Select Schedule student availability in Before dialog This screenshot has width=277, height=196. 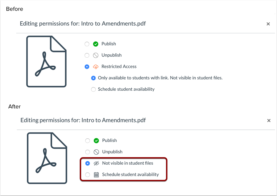click(x=93, y=89)
